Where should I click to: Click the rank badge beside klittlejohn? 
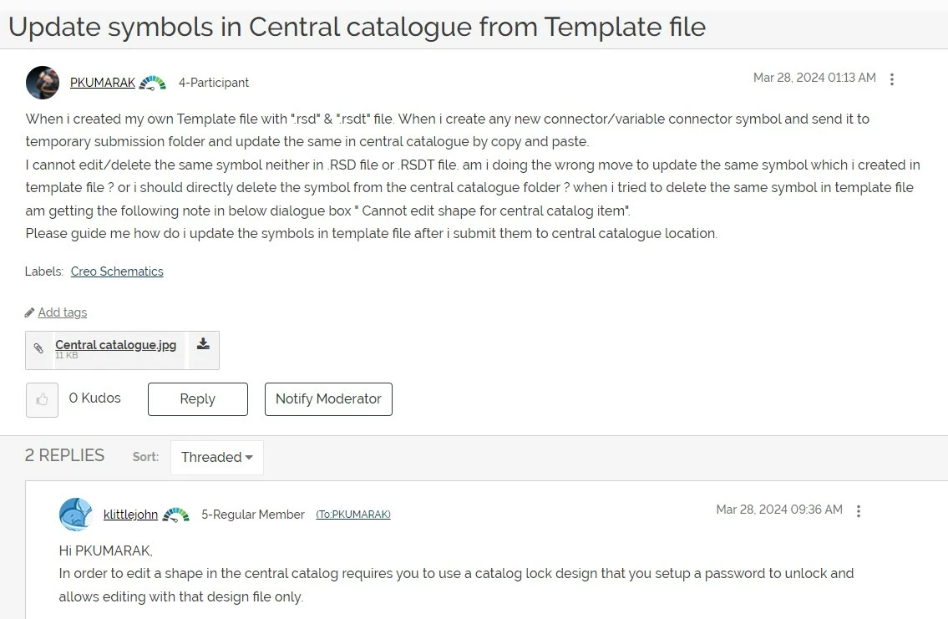pos(176,515)
